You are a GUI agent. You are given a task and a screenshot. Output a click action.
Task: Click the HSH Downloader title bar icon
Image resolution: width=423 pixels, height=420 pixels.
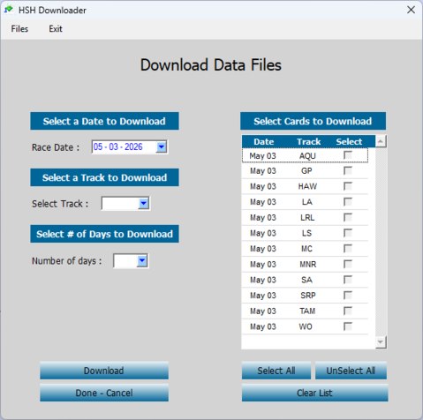click(9, 10)
